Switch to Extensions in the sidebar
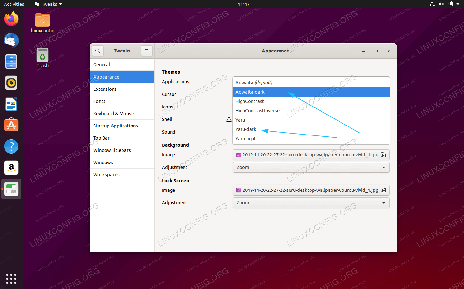 coord(105,89)
